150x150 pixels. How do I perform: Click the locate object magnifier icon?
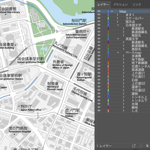click(x=141, y=146)
